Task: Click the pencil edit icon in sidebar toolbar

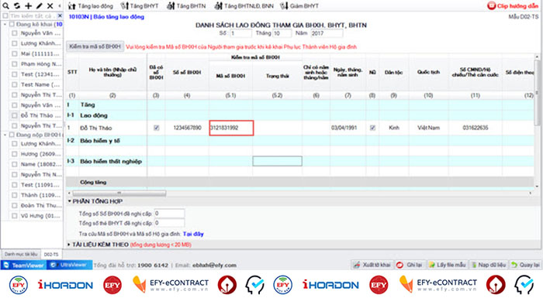Action: coord(40,6)
